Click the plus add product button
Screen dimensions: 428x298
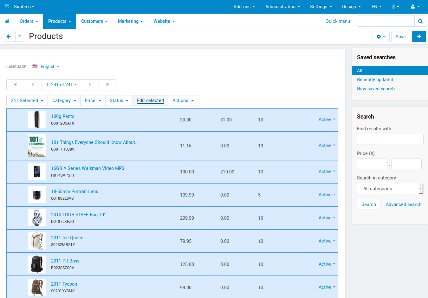419,37
